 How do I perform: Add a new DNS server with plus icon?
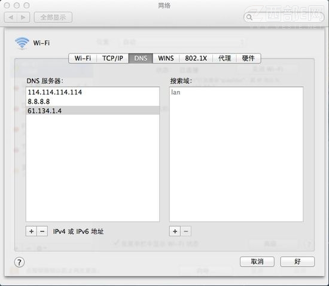click(31, 231)
